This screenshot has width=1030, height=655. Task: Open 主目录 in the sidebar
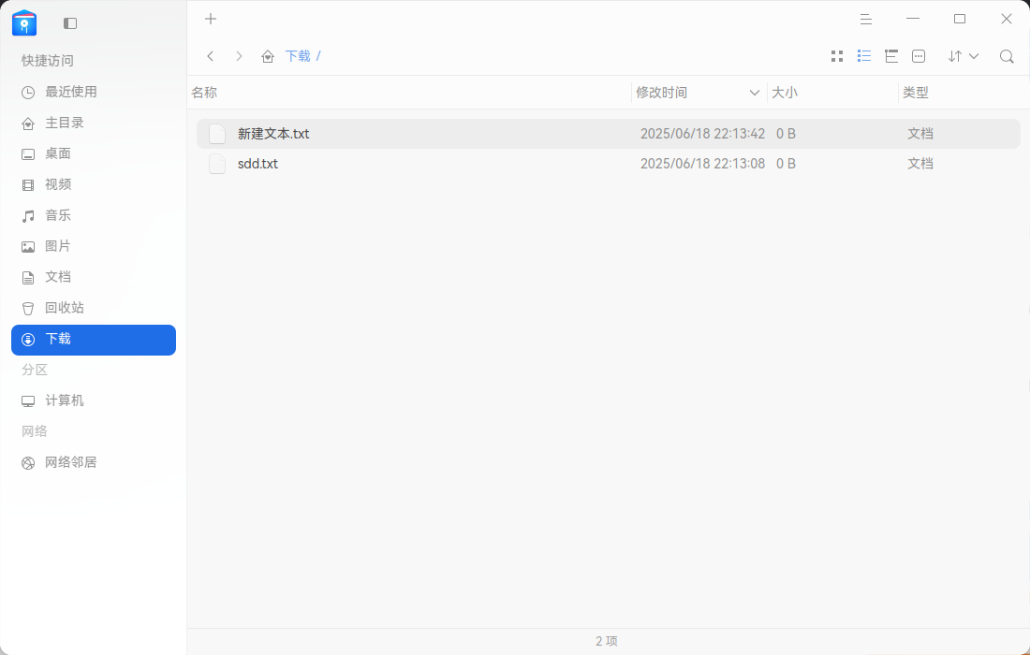coord(94,123)
